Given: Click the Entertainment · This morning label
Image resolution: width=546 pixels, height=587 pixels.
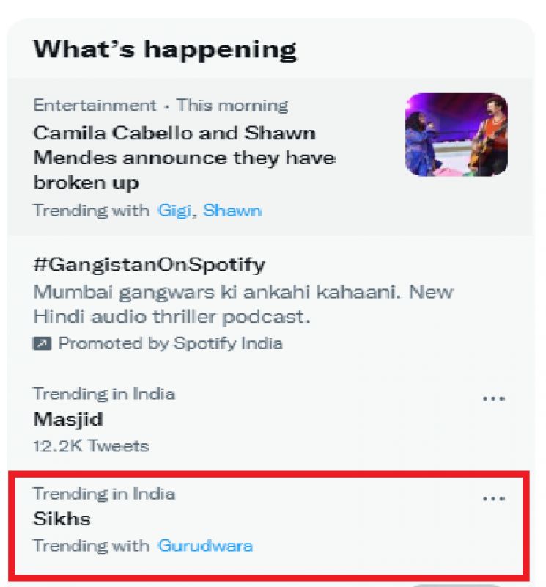Looking at the screenshot, I should [x=161, y=105].
